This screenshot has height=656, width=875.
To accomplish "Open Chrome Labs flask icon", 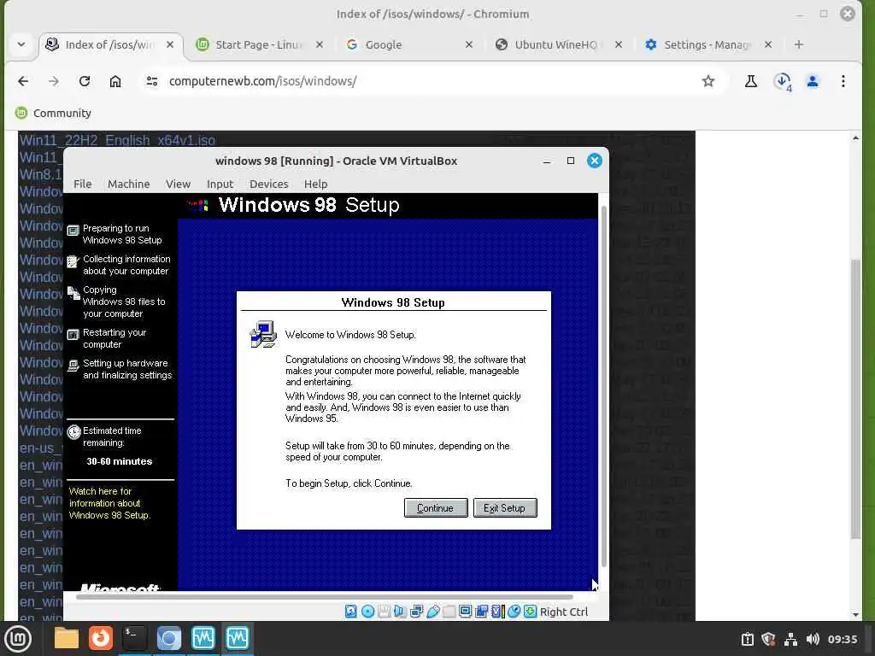I will 750,81.
